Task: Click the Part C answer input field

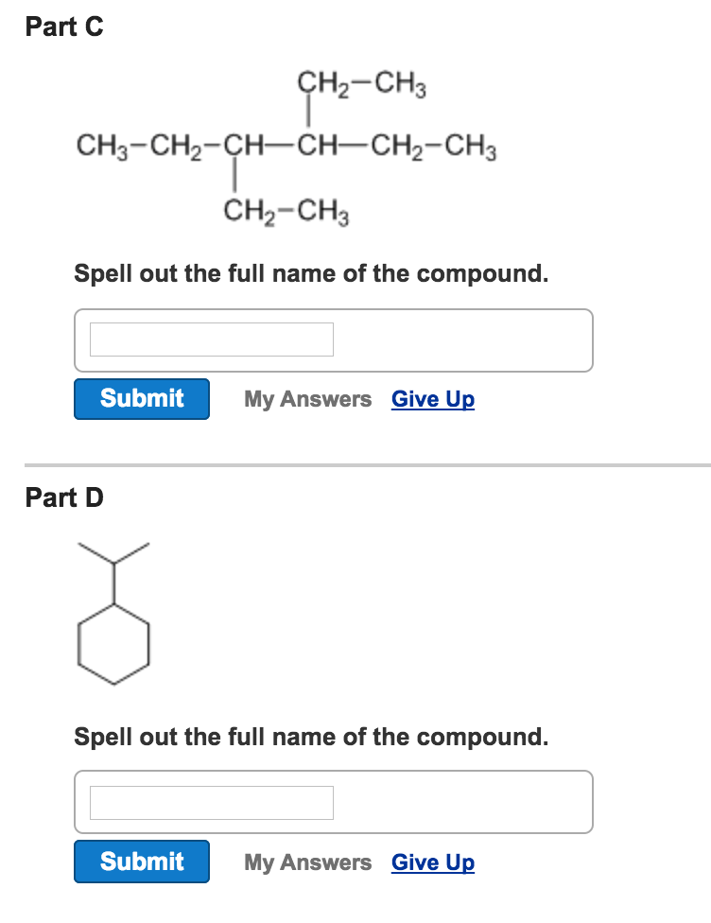Action: tap(210, 339)
